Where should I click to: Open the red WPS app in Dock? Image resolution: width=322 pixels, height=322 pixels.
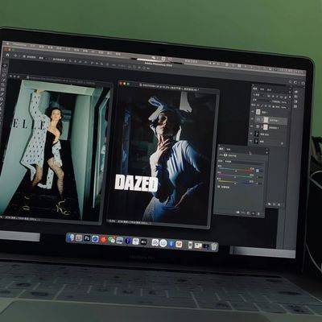click(179, 244)
